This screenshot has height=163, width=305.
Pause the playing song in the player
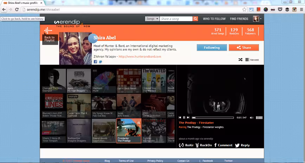tap(184, 117)
